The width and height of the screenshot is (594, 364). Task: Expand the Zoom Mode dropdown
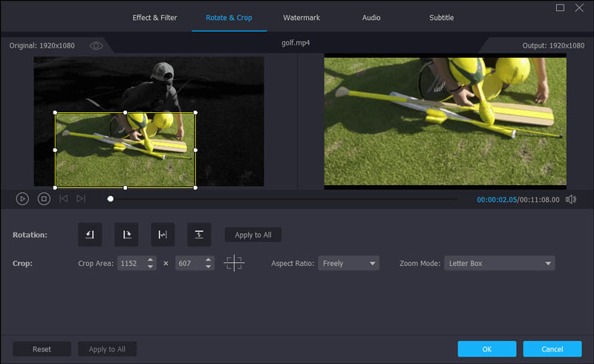click(499, 264)
